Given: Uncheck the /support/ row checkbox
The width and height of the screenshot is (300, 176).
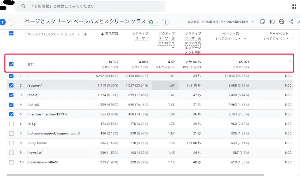Looking at the screenshot, I should coord(11,85).
